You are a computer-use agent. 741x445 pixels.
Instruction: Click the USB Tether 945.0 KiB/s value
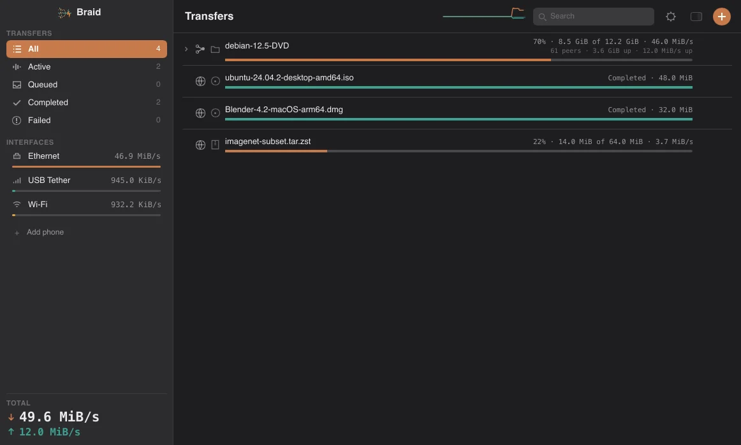[x=136, y=180]
